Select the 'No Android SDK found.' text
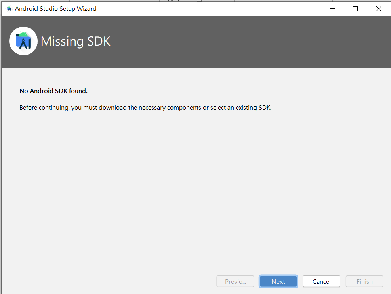Viewport: 391px width, 294px height. point(53,91)
